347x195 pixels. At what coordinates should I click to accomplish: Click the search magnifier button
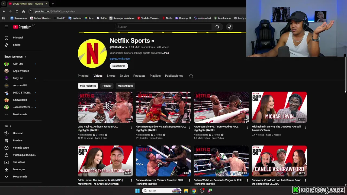[217, 27]
